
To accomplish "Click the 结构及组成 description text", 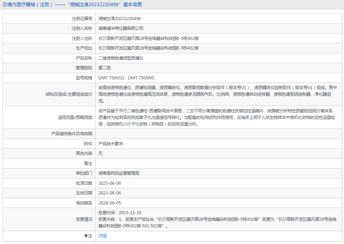I will click(x=218, y=95).
